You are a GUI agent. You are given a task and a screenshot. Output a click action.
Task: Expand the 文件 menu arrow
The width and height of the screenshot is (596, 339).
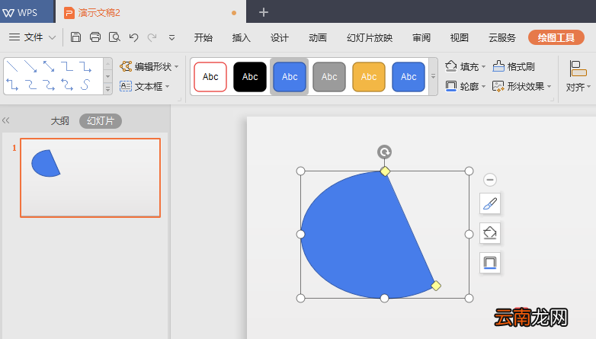53,37
